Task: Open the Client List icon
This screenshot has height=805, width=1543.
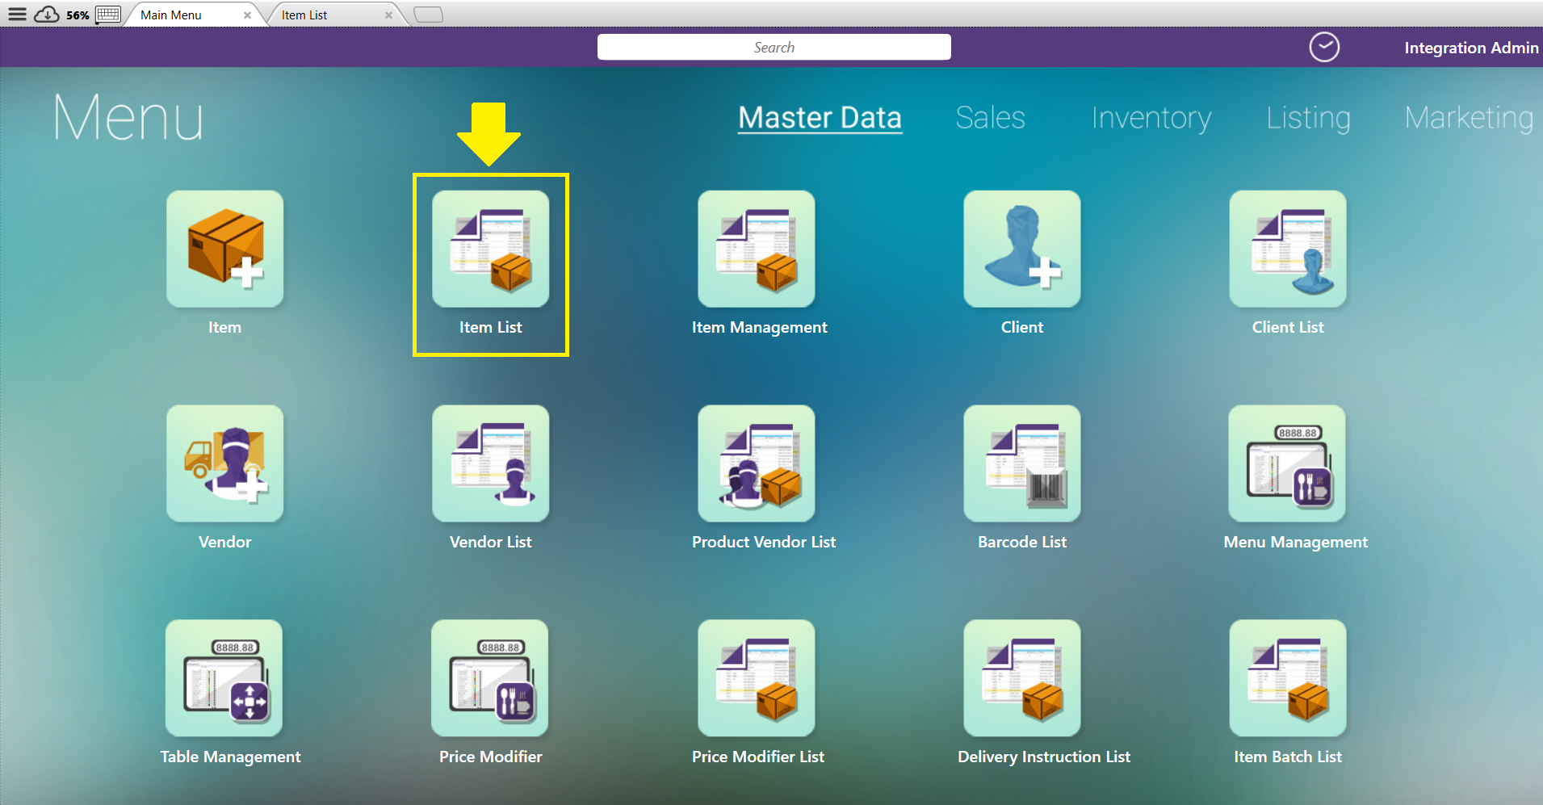Action: pyautogui.click(x=1287, y=249)
